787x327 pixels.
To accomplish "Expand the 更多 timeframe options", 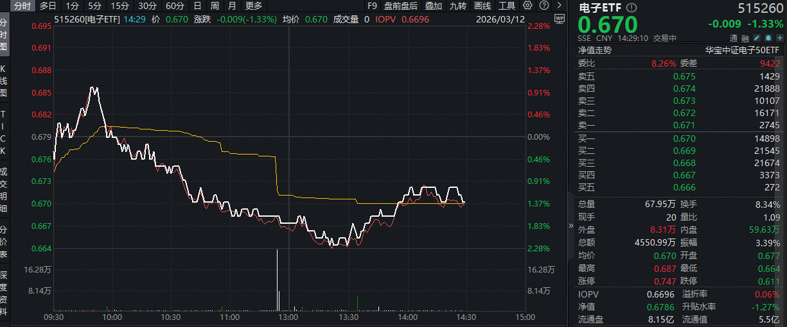I will pyautogui.click(x=254, y=6).
